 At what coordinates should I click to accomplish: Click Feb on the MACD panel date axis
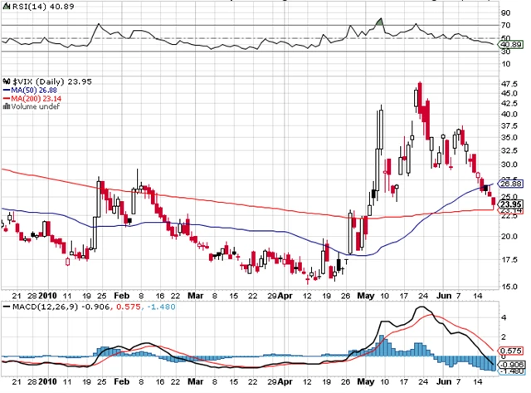tap(122, 381)
